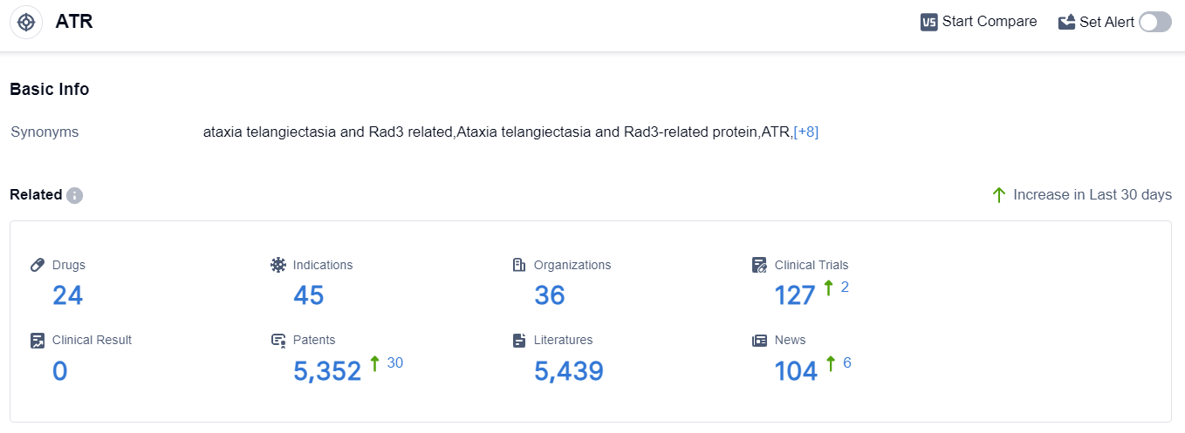Click the Drugs pill icon

pyautogui.click(x=38, y=265)
